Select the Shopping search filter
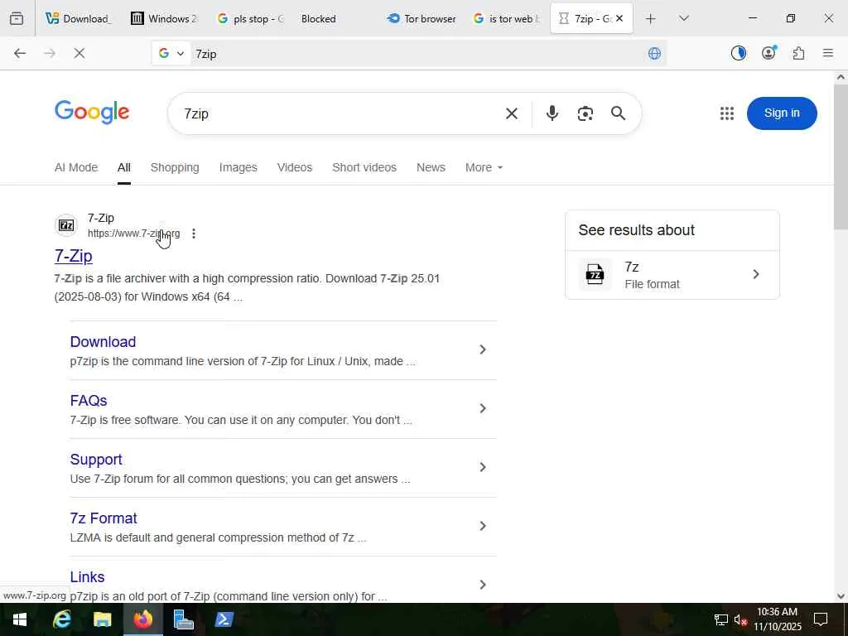This screenshot has width=848, height=636. tap(175, 167)
